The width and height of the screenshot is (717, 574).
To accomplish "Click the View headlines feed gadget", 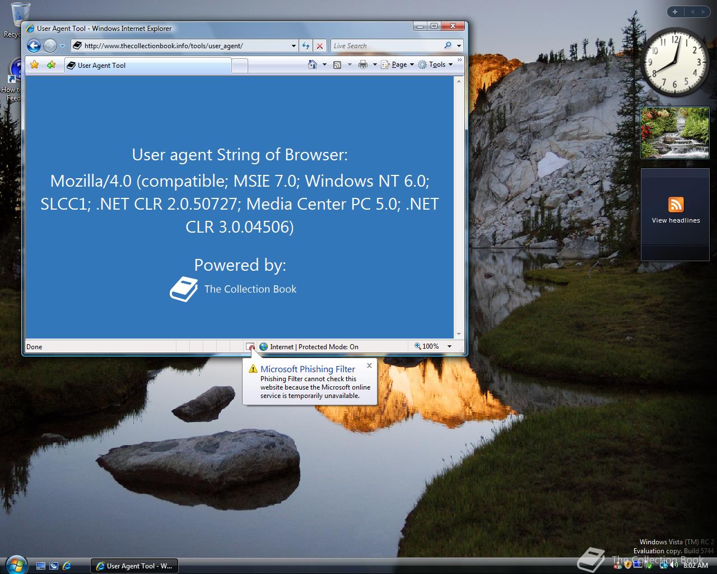I will (x=675, y=215).
